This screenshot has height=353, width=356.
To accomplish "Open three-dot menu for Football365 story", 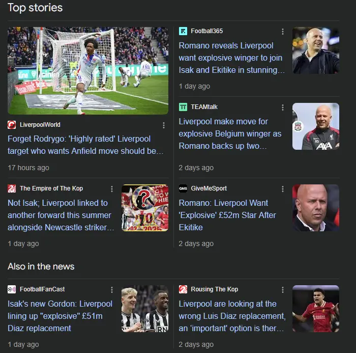I will [x=283, y=32].
